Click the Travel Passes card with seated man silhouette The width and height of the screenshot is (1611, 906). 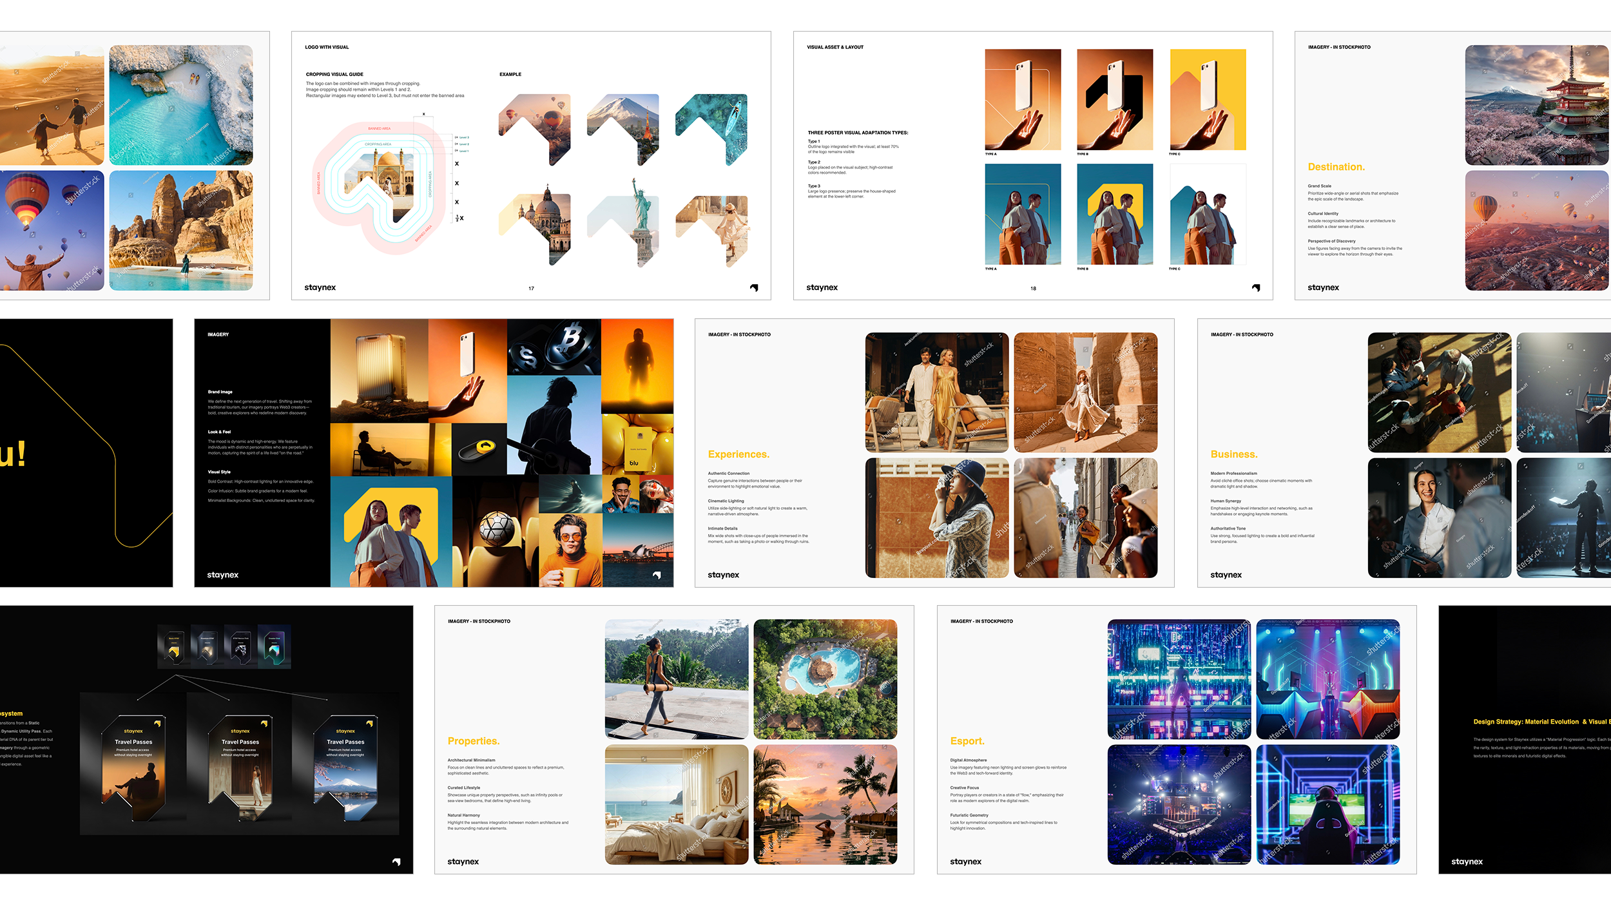pos(134,767)
